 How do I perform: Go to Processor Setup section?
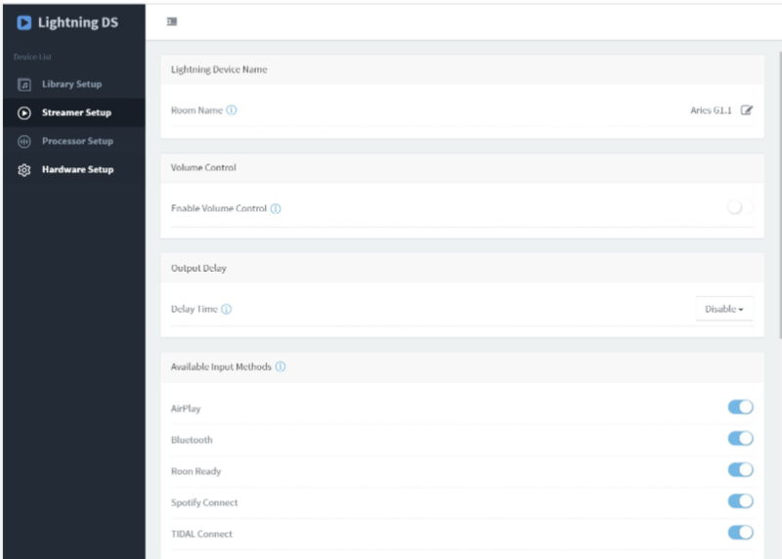click(x=74, y=141)
